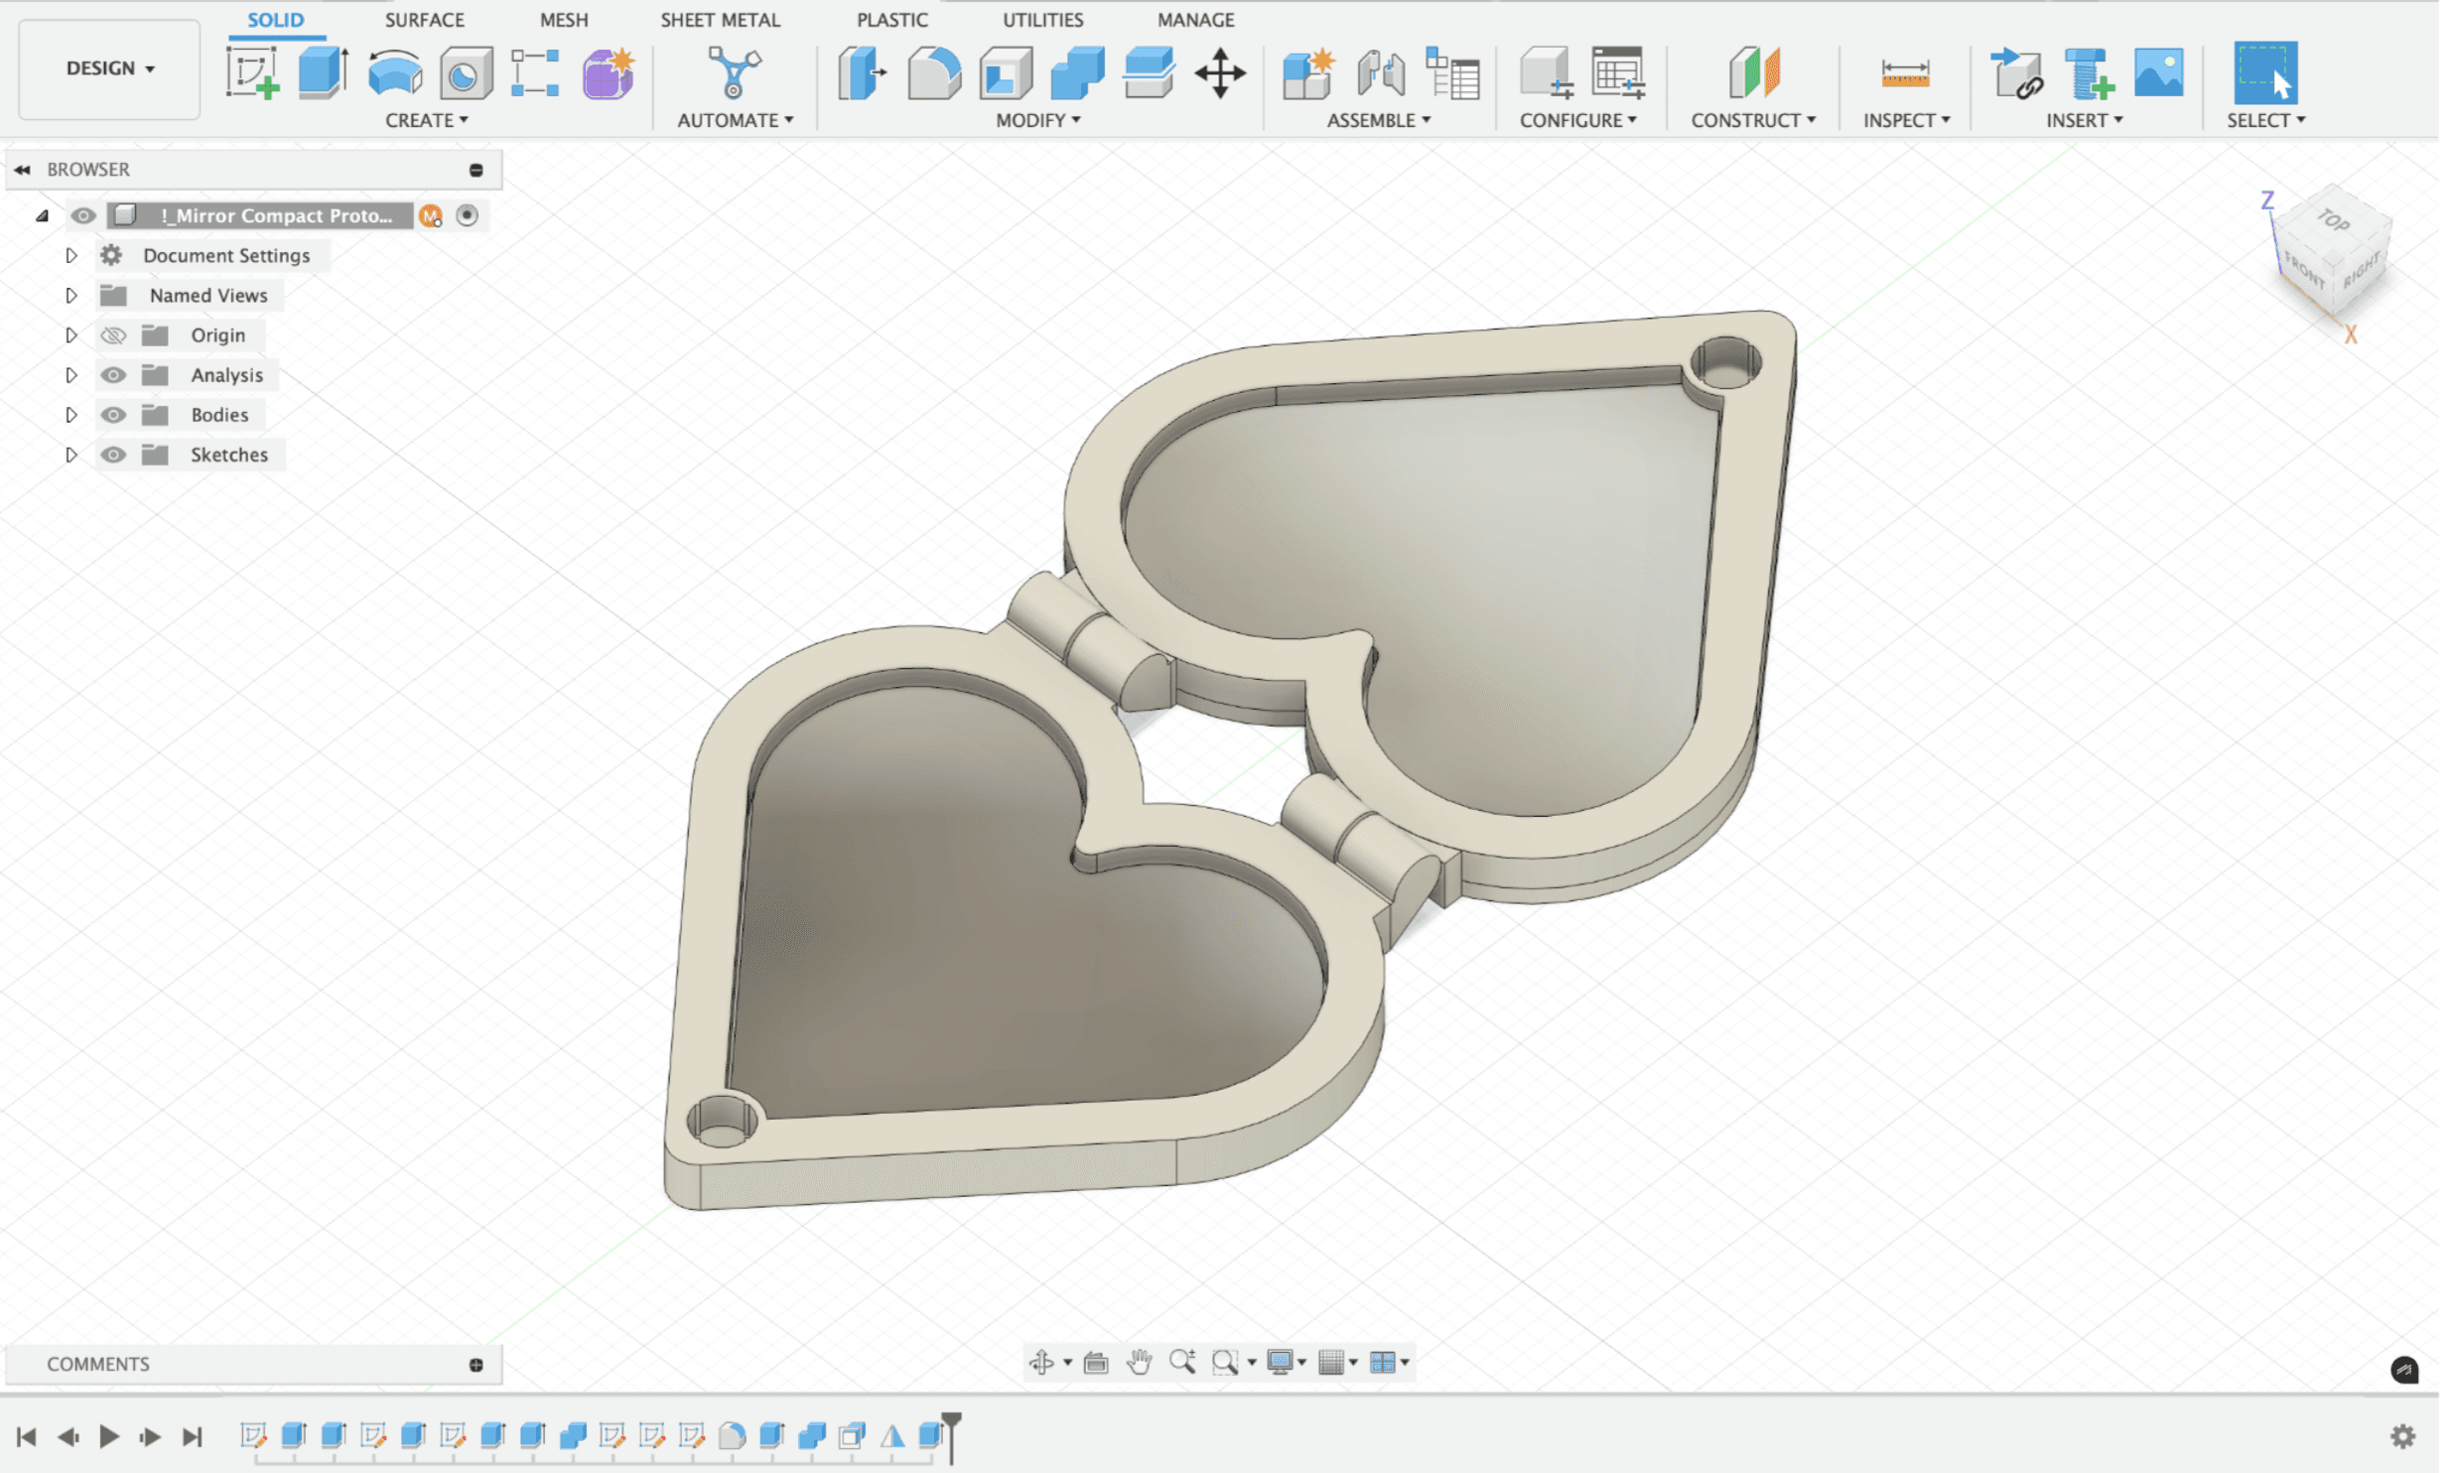Click the Create Sketch icon

(252, 73)
